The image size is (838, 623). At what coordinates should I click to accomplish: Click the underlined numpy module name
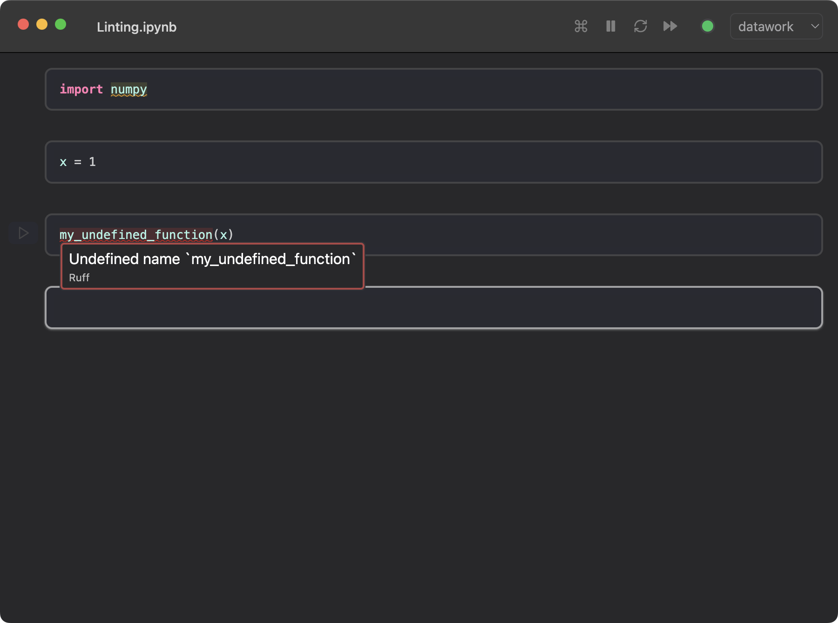129,89
